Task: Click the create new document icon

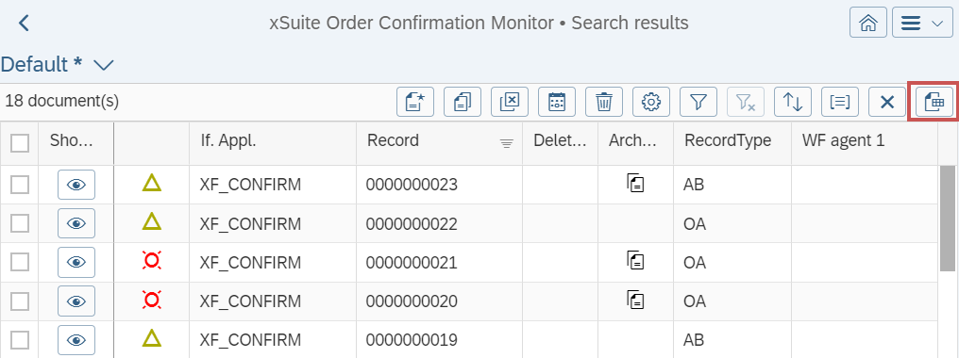Action: (415, 102)
